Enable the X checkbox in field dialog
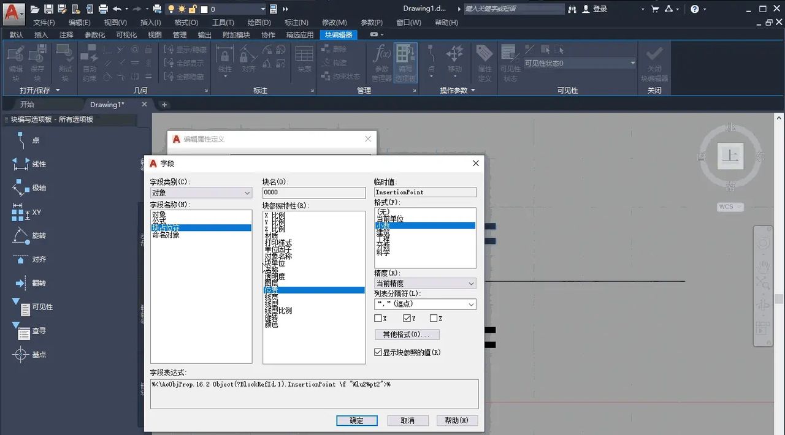Screen dimensions: 785x435 pos(378,319)
